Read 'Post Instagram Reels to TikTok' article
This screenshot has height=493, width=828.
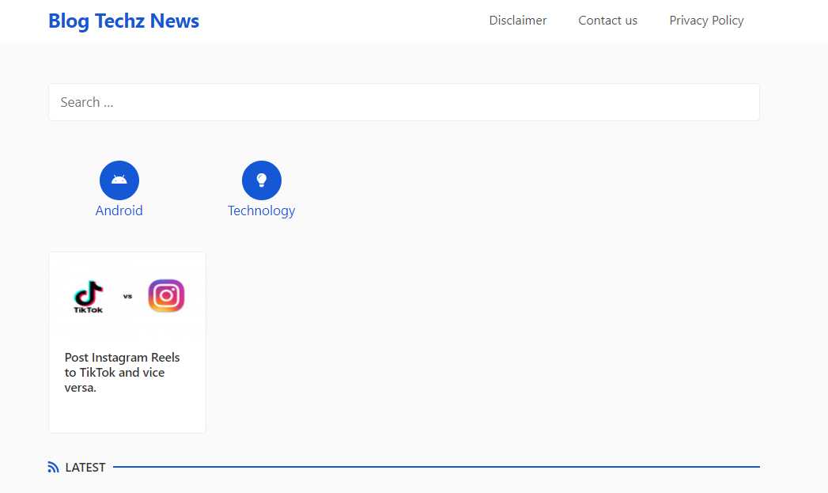pos(122,373)
